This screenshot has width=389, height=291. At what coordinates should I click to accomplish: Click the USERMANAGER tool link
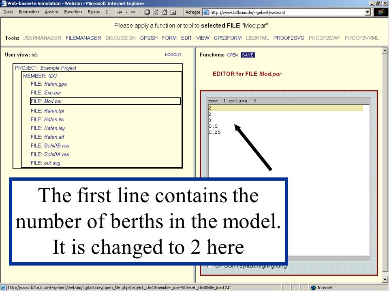[x=42, y=38]
